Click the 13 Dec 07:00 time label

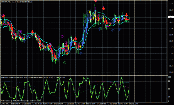pyautogui.click(x=48, y=104)
